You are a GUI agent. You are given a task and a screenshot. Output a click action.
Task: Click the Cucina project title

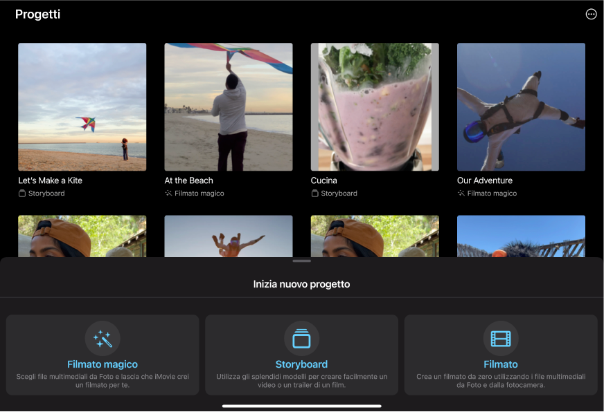tap(324, 180)
